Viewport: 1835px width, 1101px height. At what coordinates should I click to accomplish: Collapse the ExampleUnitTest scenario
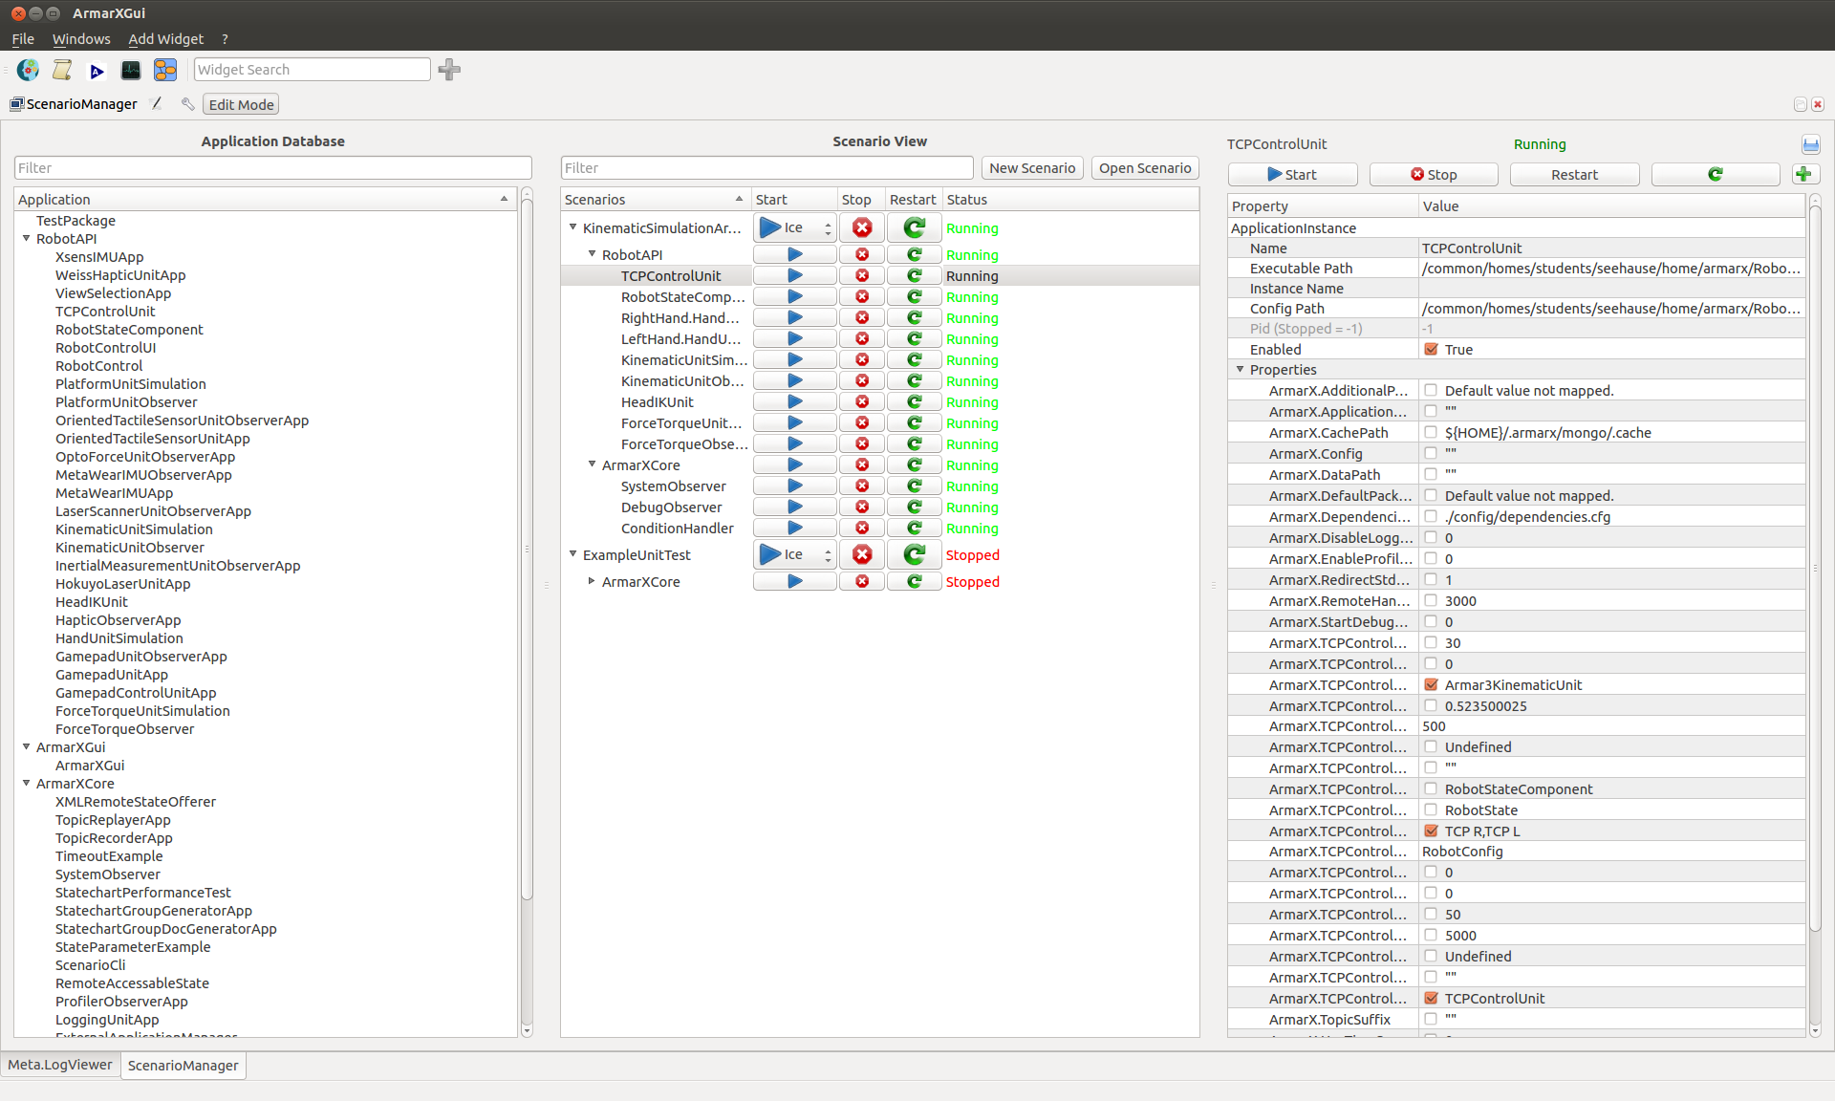(x=572, y=554)
